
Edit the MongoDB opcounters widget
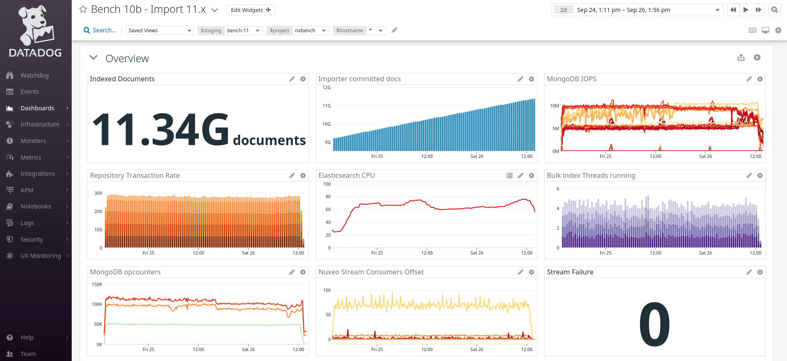[x=292, y=272]
